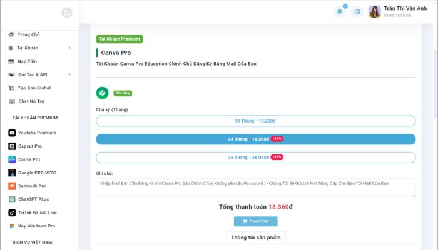
Task: Click the Chu kỳ (Tháng) label
Action: 112,109
